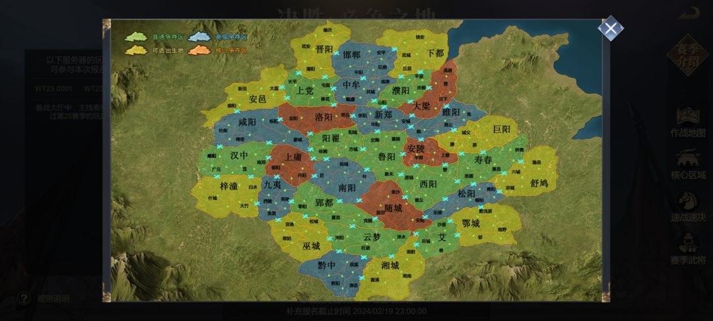
Task: Select the 邯郸 region on the map
Action: click(x=351, y=55)
